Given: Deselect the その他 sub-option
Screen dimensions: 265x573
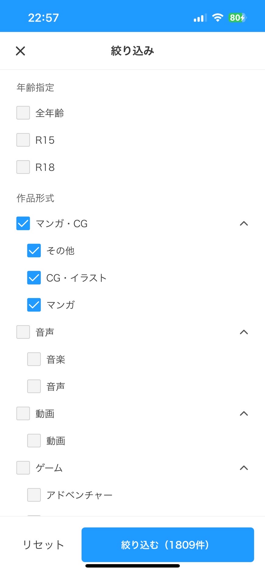Looking at the screenshot, I should coord(34,250).
